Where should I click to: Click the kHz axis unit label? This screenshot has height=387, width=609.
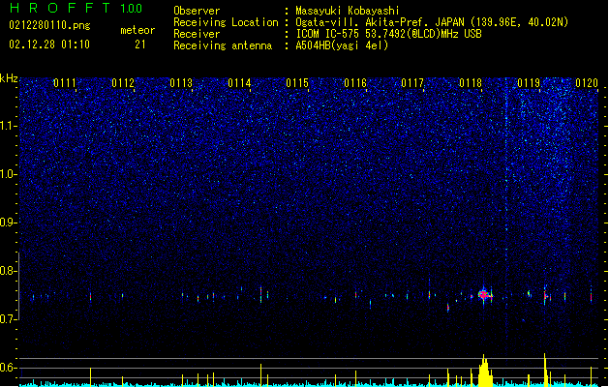[9, 78]
